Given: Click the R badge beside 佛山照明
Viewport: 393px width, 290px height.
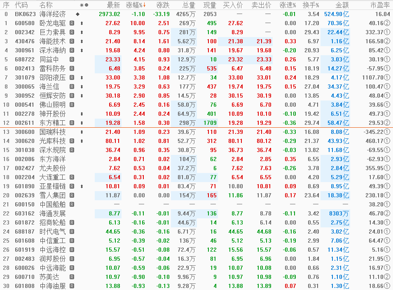Looking at the screenshot, I should click(72, 105).
